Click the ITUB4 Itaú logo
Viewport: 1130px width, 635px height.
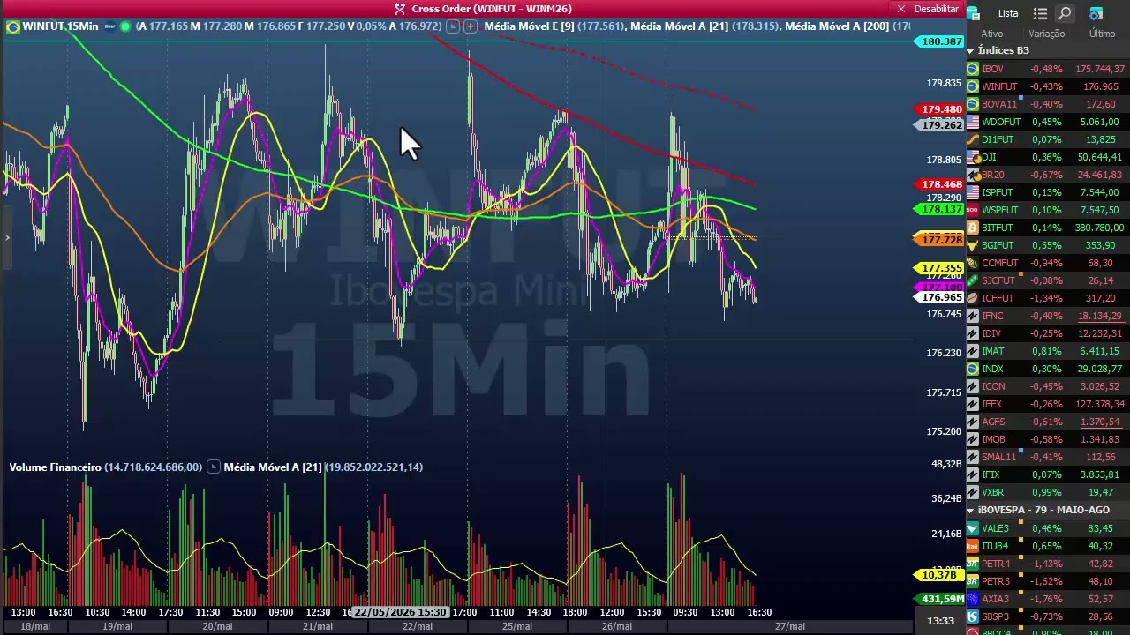click(973, 546)
